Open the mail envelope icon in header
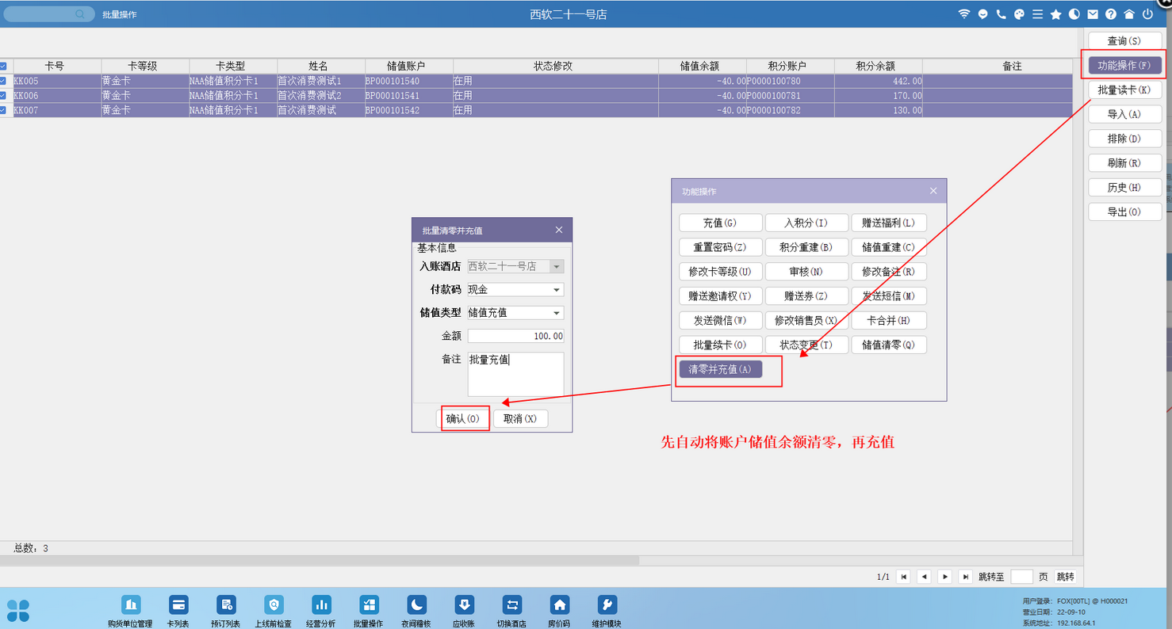The height and width of the screenshot is (629, 1172). (x=1093, y=14)
